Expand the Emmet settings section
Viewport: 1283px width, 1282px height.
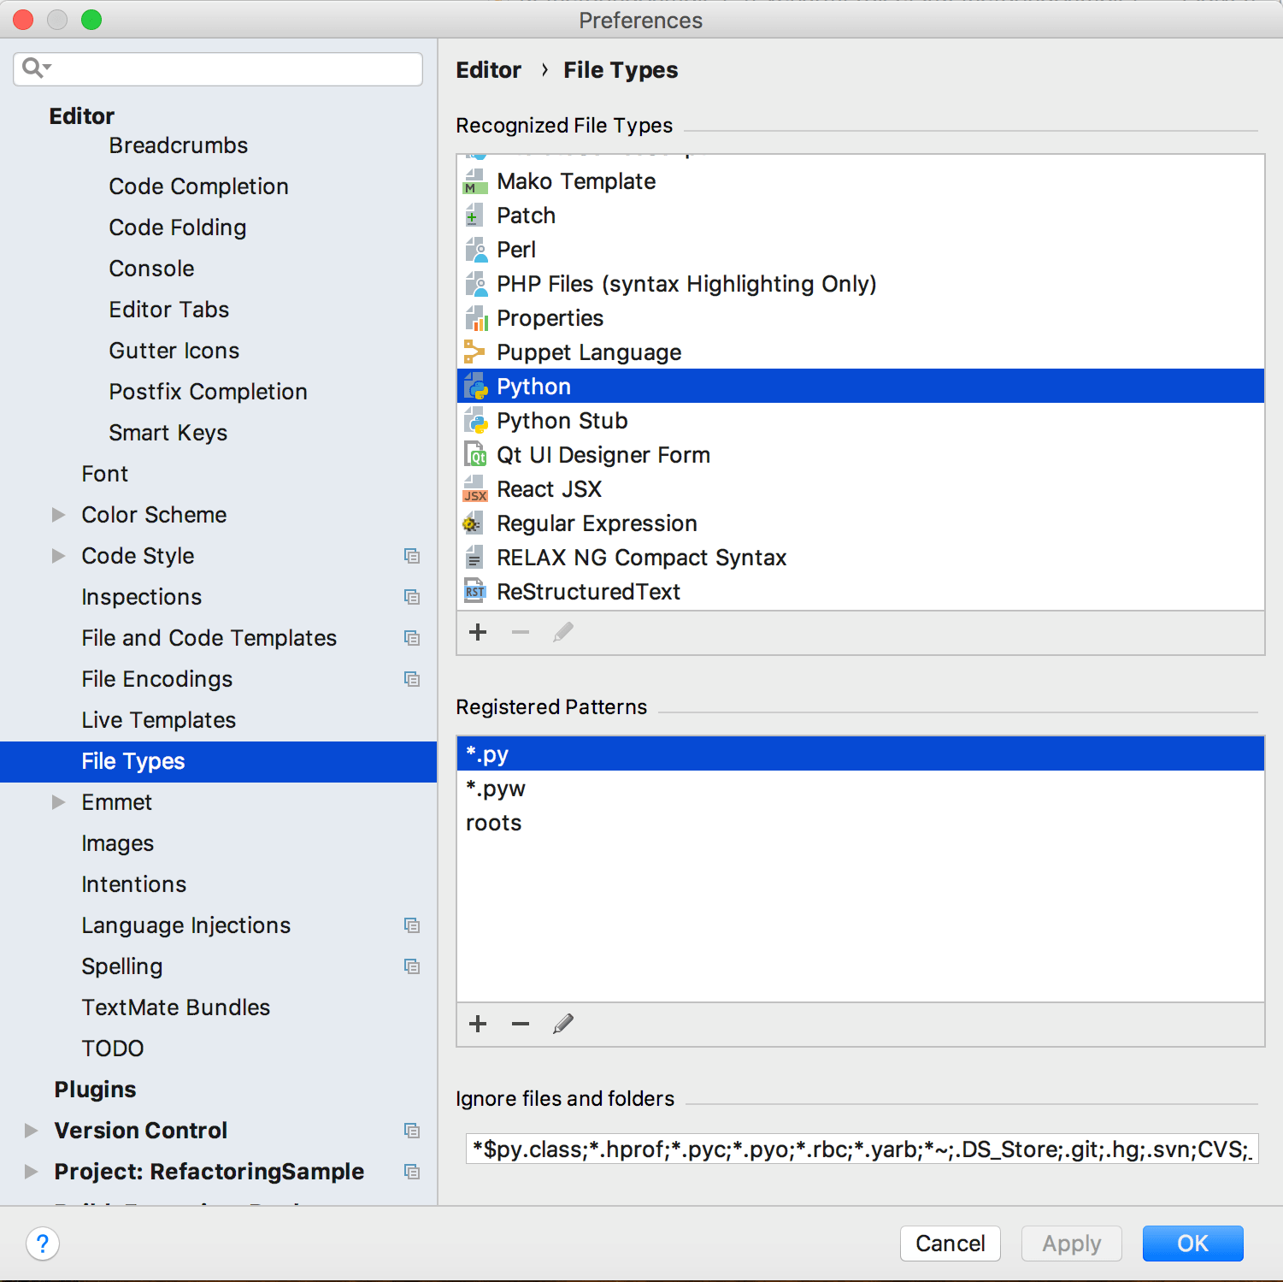58,802
